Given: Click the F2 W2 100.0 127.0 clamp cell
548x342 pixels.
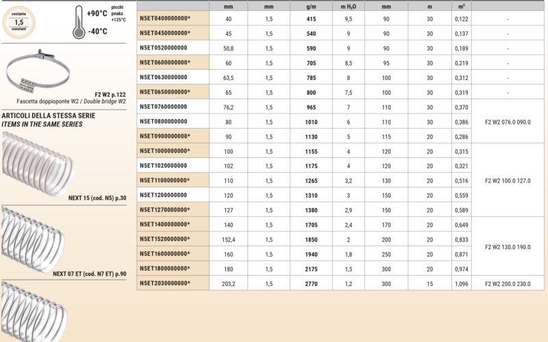Looking at the screenshot, I should 508,181.
